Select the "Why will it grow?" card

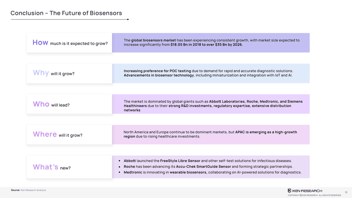coord(69,73)
